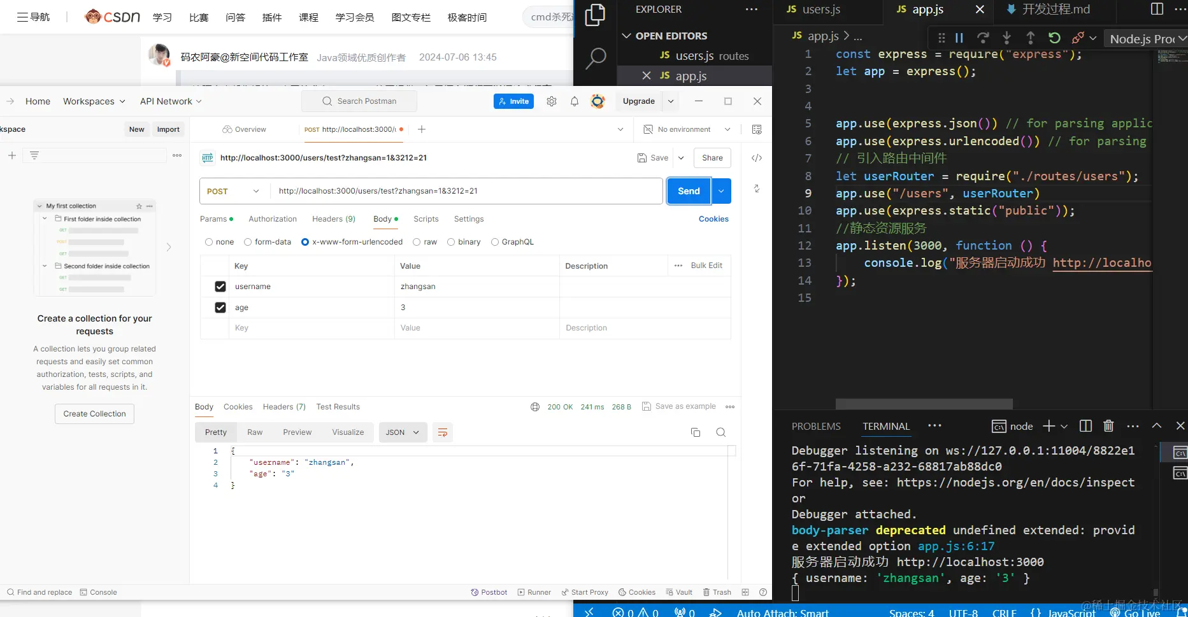Select the raw body type
This screenshot has width=1188, height=617.
coord(417,242)
